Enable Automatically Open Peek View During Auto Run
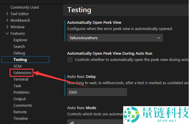The height and width of the screenshot is (124, 189). [x=70, y=60]
